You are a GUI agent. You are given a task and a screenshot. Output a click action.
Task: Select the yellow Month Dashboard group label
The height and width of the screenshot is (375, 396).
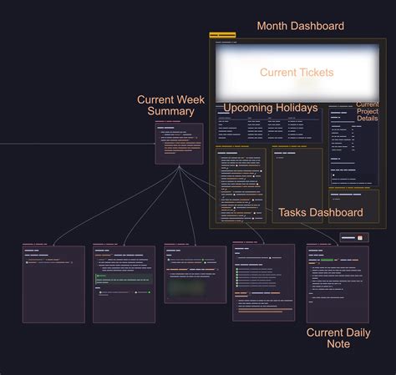[222, 35]
